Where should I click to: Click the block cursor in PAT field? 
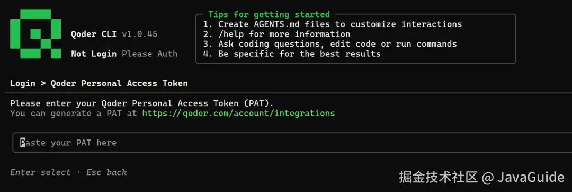23,142
